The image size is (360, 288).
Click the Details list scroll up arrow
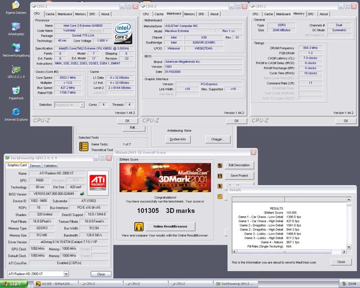coord(349,199)
